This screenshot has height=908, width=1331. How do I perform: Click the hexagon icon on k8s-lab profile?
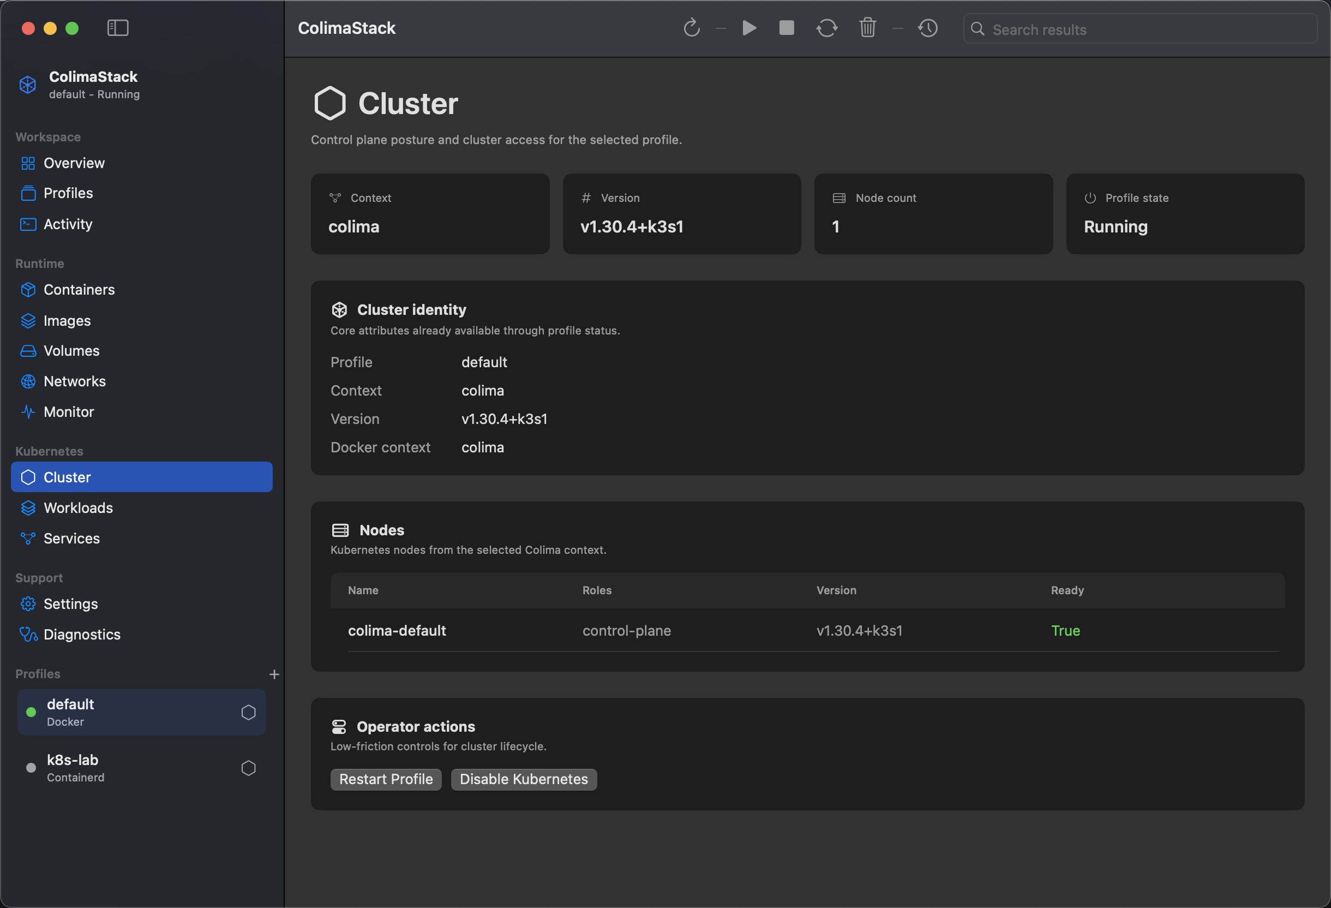point(248,768)
